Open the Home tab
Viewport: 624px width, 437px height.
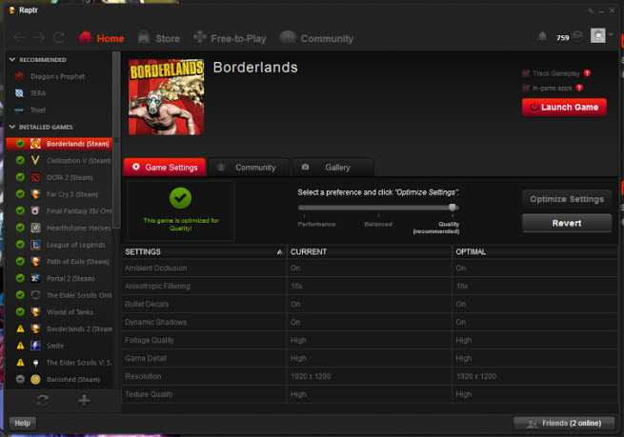pos(101,38)
